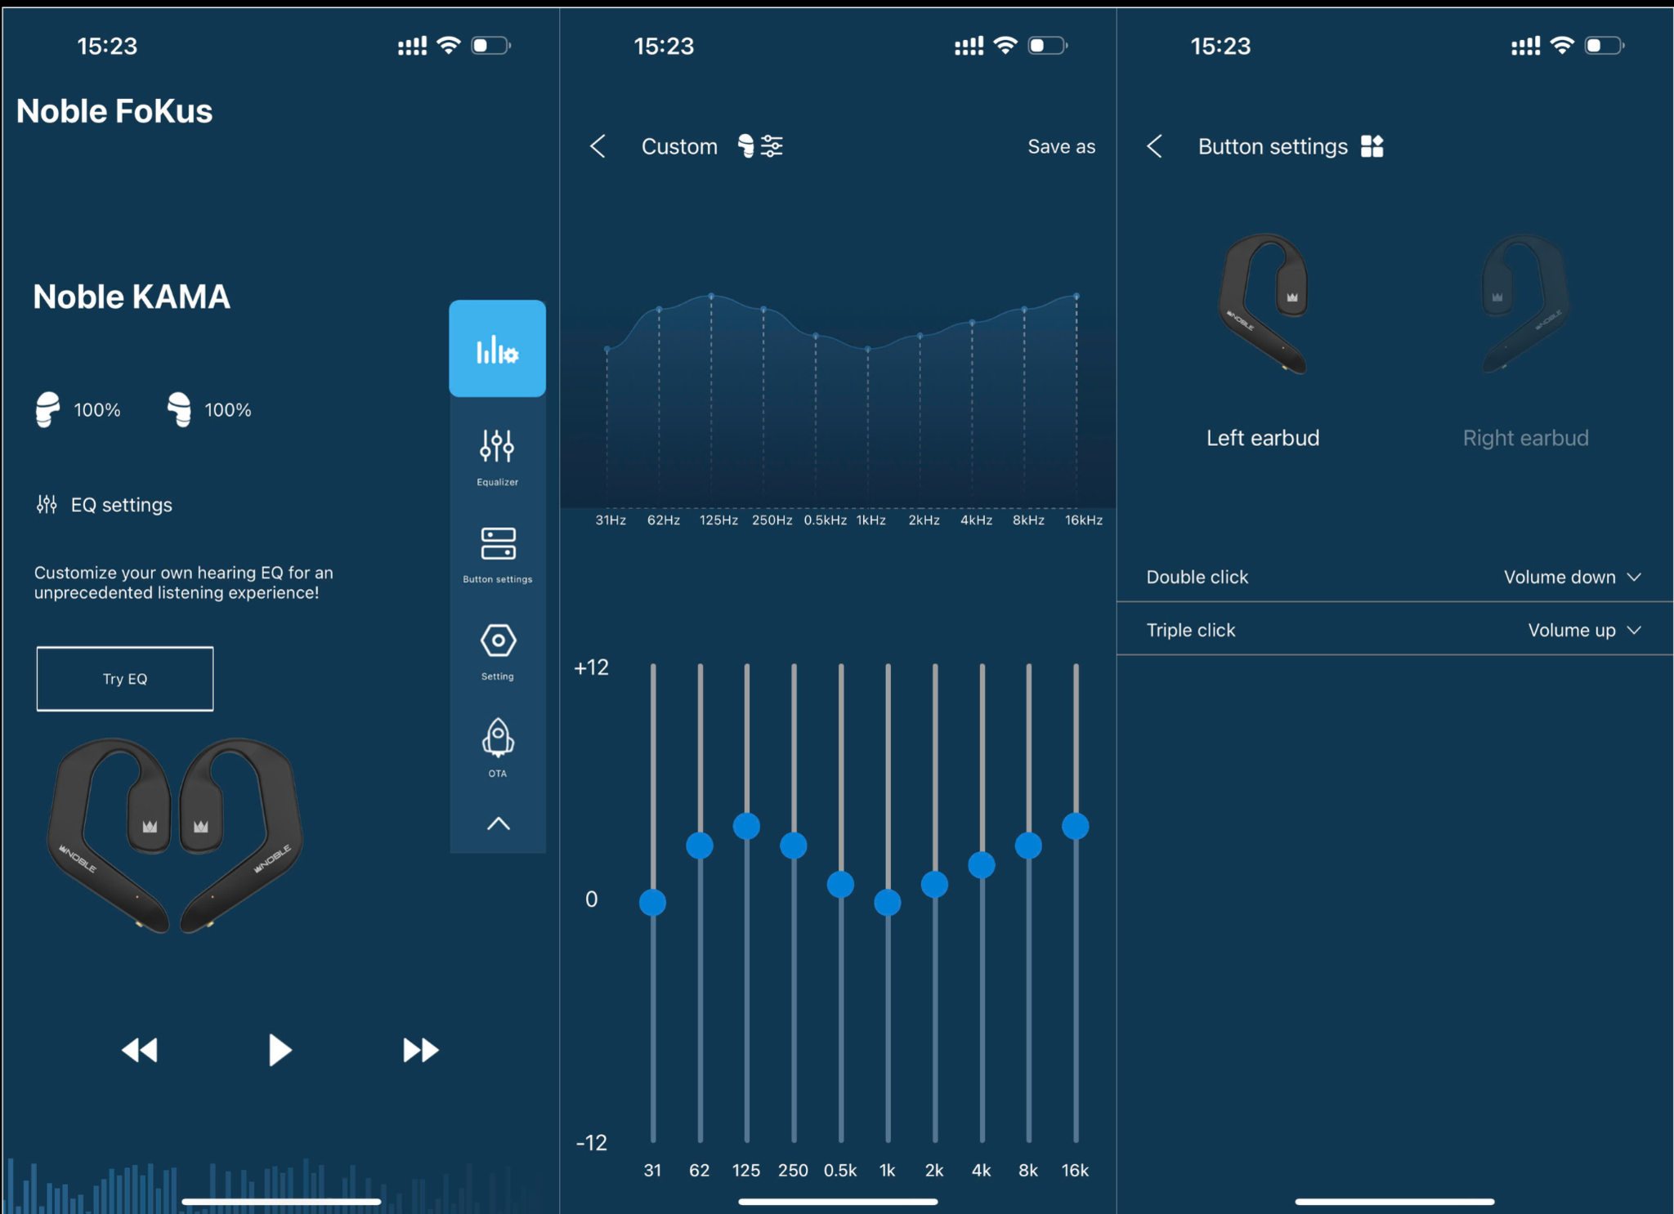Click the 2k slider knob

point(934,885)
